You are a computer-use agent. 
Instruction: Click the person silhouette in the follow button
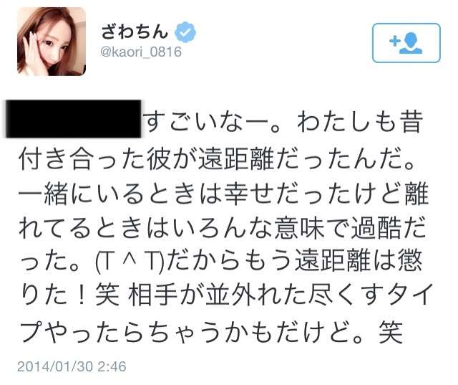pyautogui.click(x=411, y=43)
